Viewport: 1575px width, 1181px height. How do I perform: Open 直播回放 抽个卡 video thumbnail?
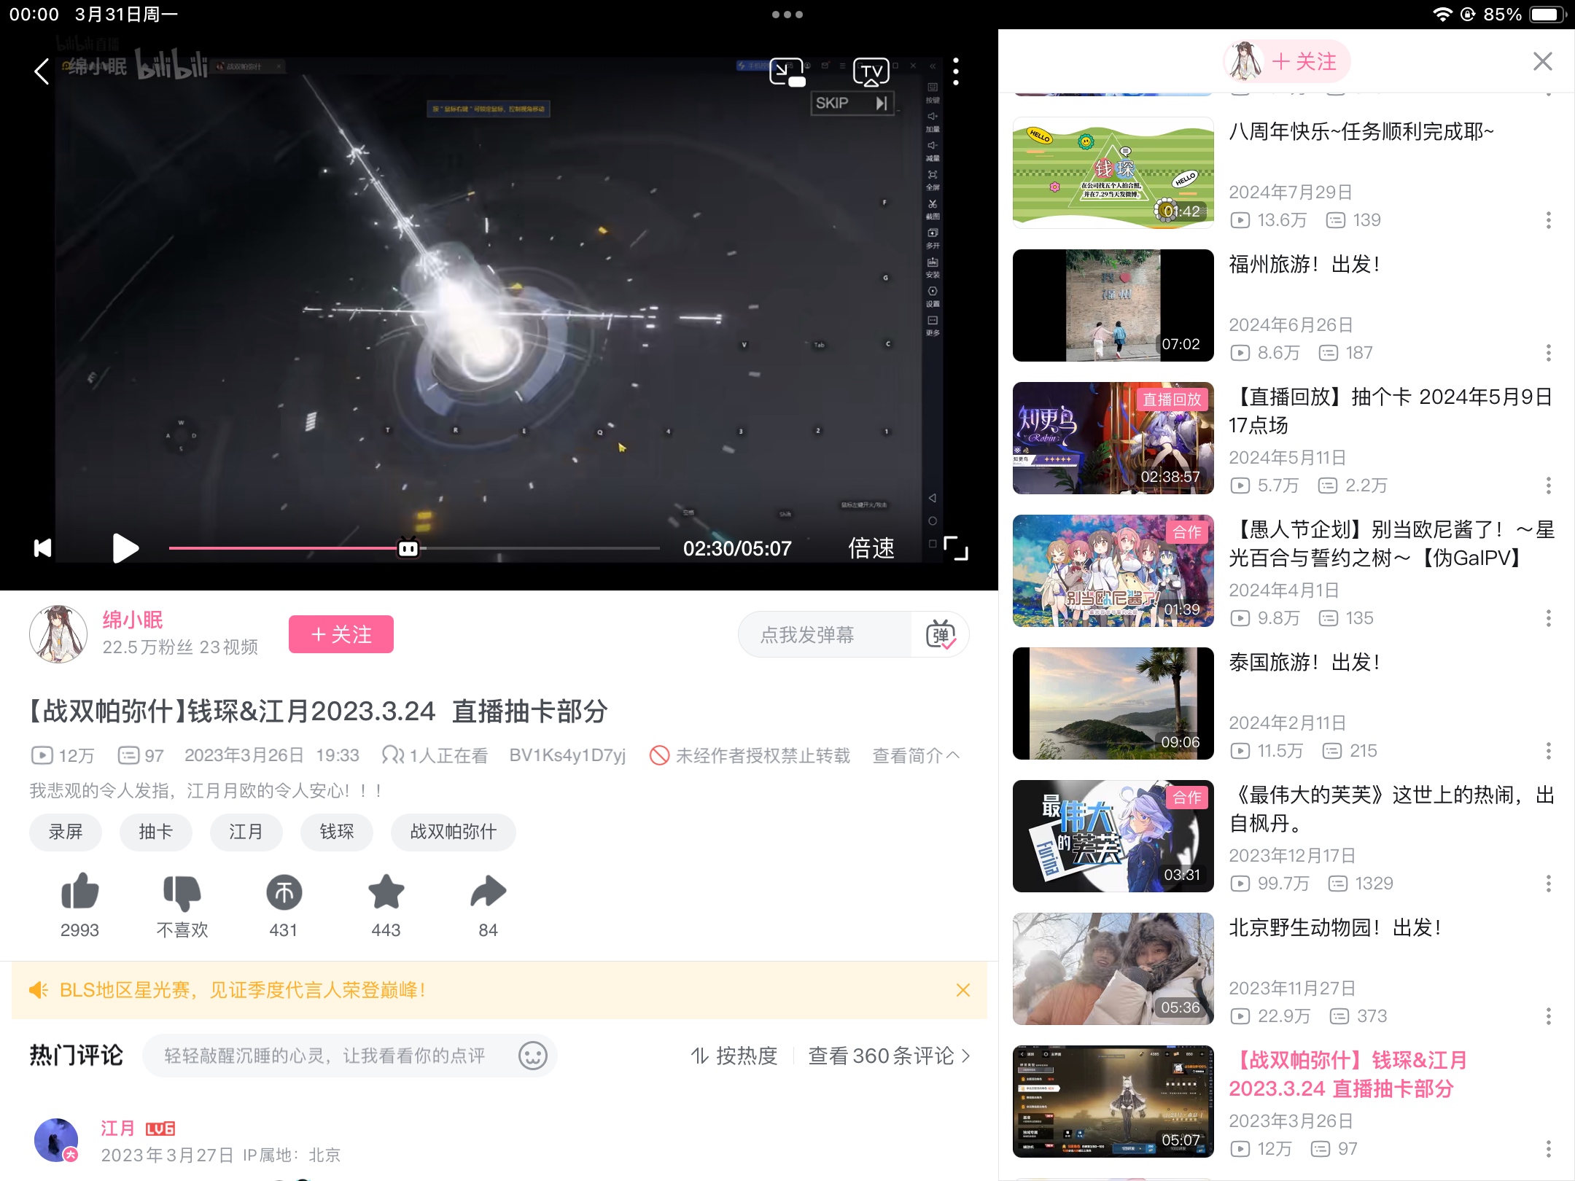[1113, 438]
